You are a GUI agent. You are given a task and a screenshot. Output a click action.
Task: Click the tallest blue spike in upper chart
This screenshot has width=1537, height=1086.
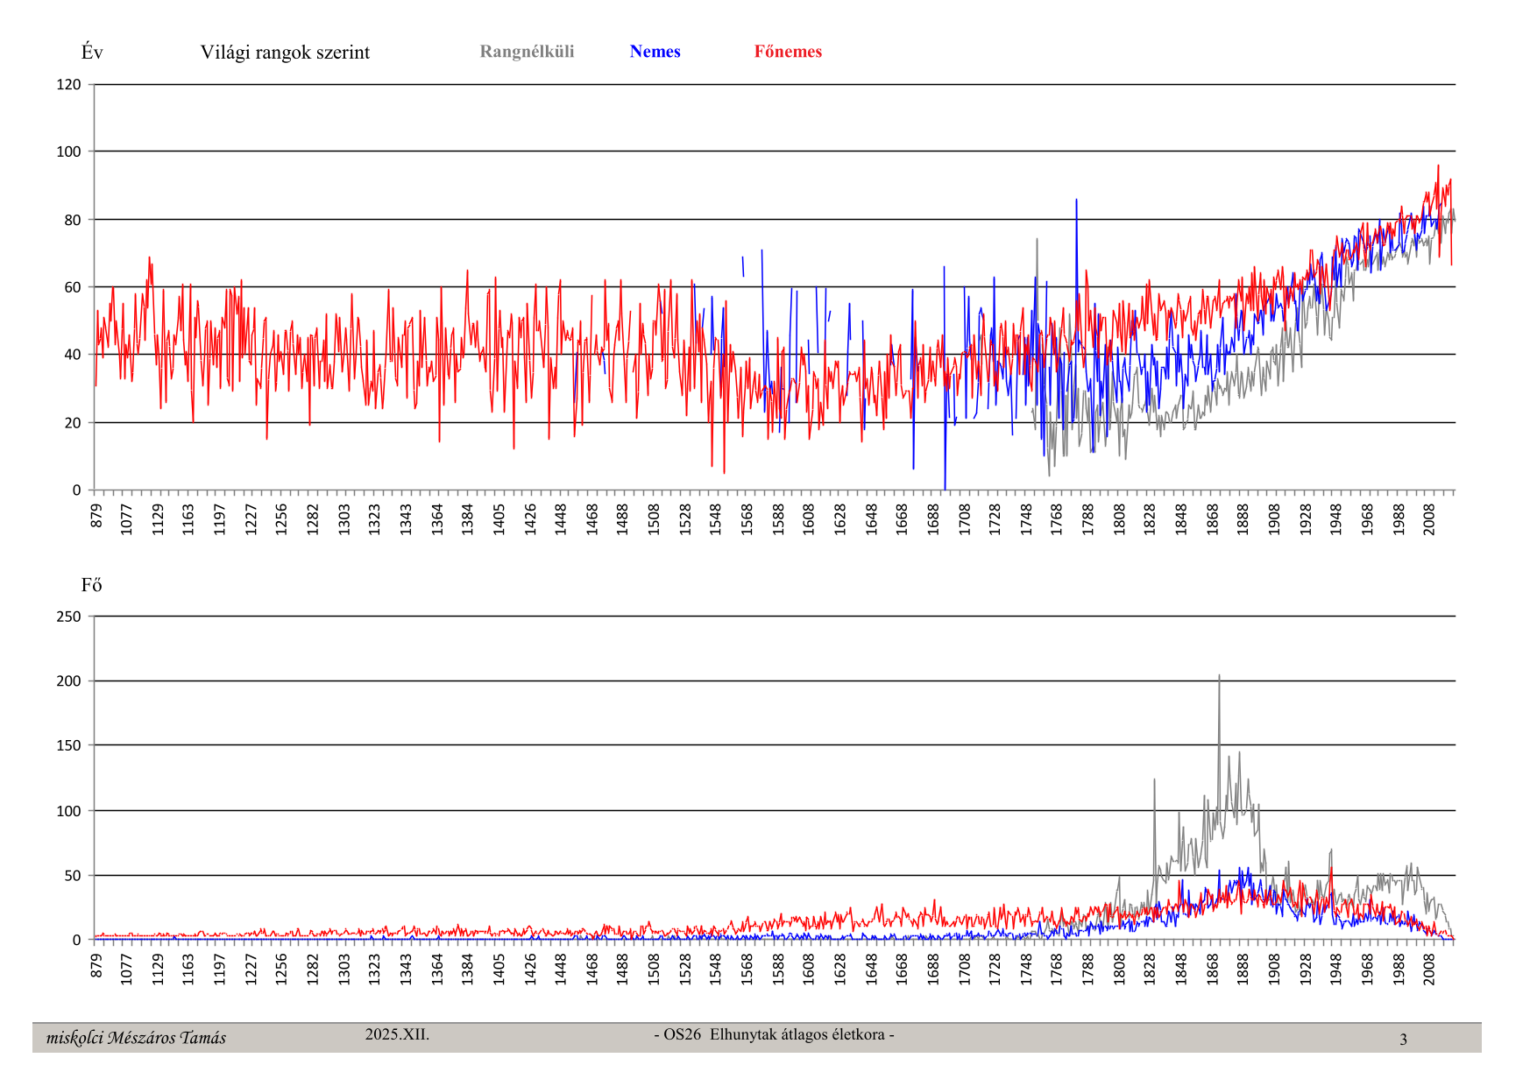tap(1076, 201)
